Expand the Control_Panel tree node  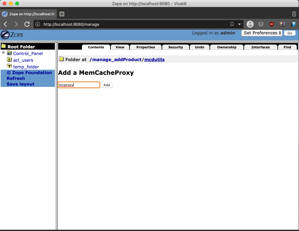(3, 52)
